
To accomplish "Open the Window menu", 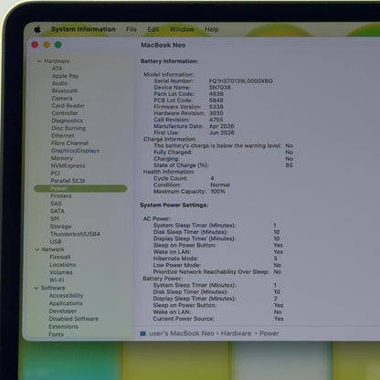I will click(182, 29).
